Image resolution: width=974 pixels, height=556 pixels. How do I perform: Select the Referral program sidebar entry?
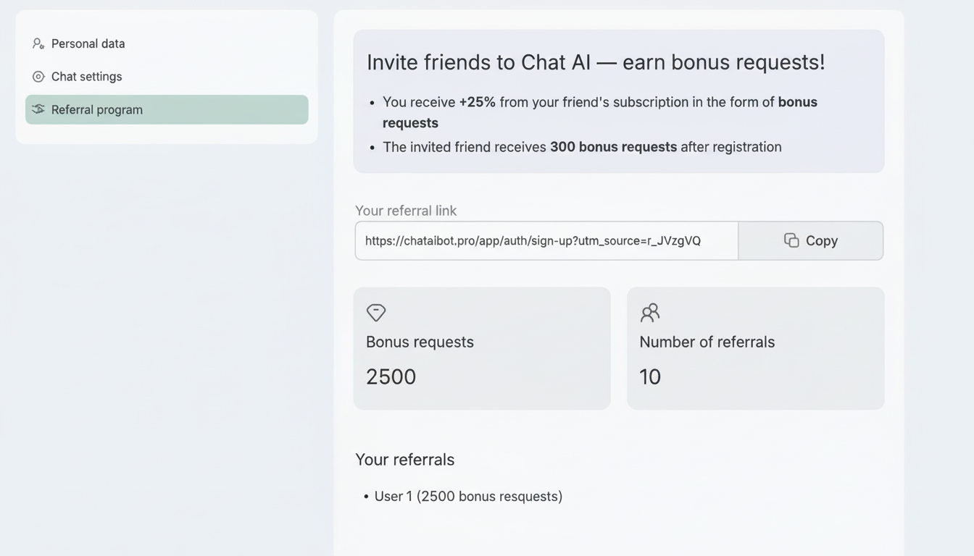click(x=96, y=109)
